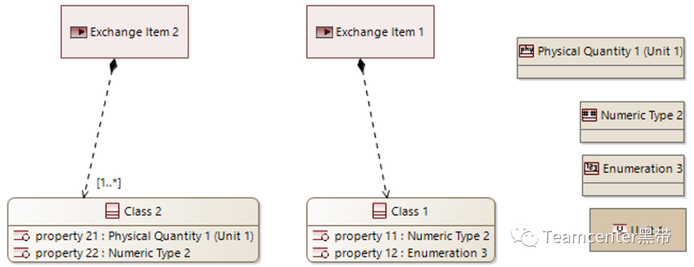Click the Enumeration 3 icon
The width and height of the screenshot is (694, 267).
[x=592, y=168]
